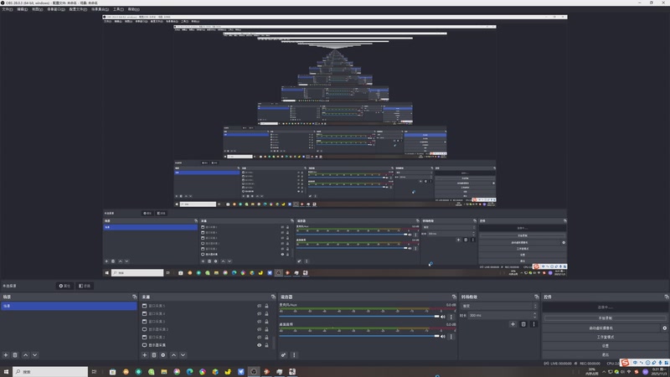Click the 退出 button in Controls
Viewport: 670px width, 377px height.
coord(605,354)
